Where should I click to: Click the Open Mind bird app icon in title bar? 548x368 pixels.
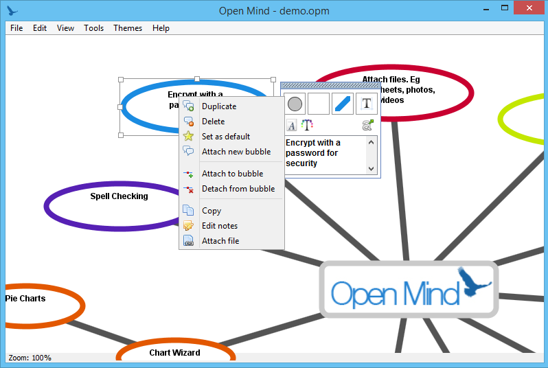(12, 11)
